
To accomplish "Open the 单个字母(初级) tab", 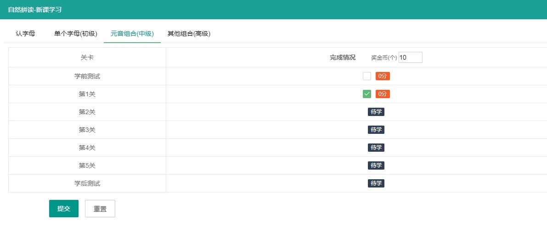I will tap(76, 34).
